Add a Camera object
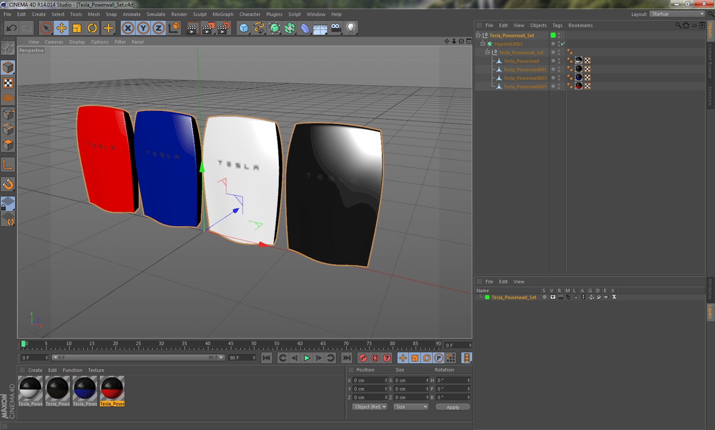Screen dimensions: 715x430 coord(336,28)
